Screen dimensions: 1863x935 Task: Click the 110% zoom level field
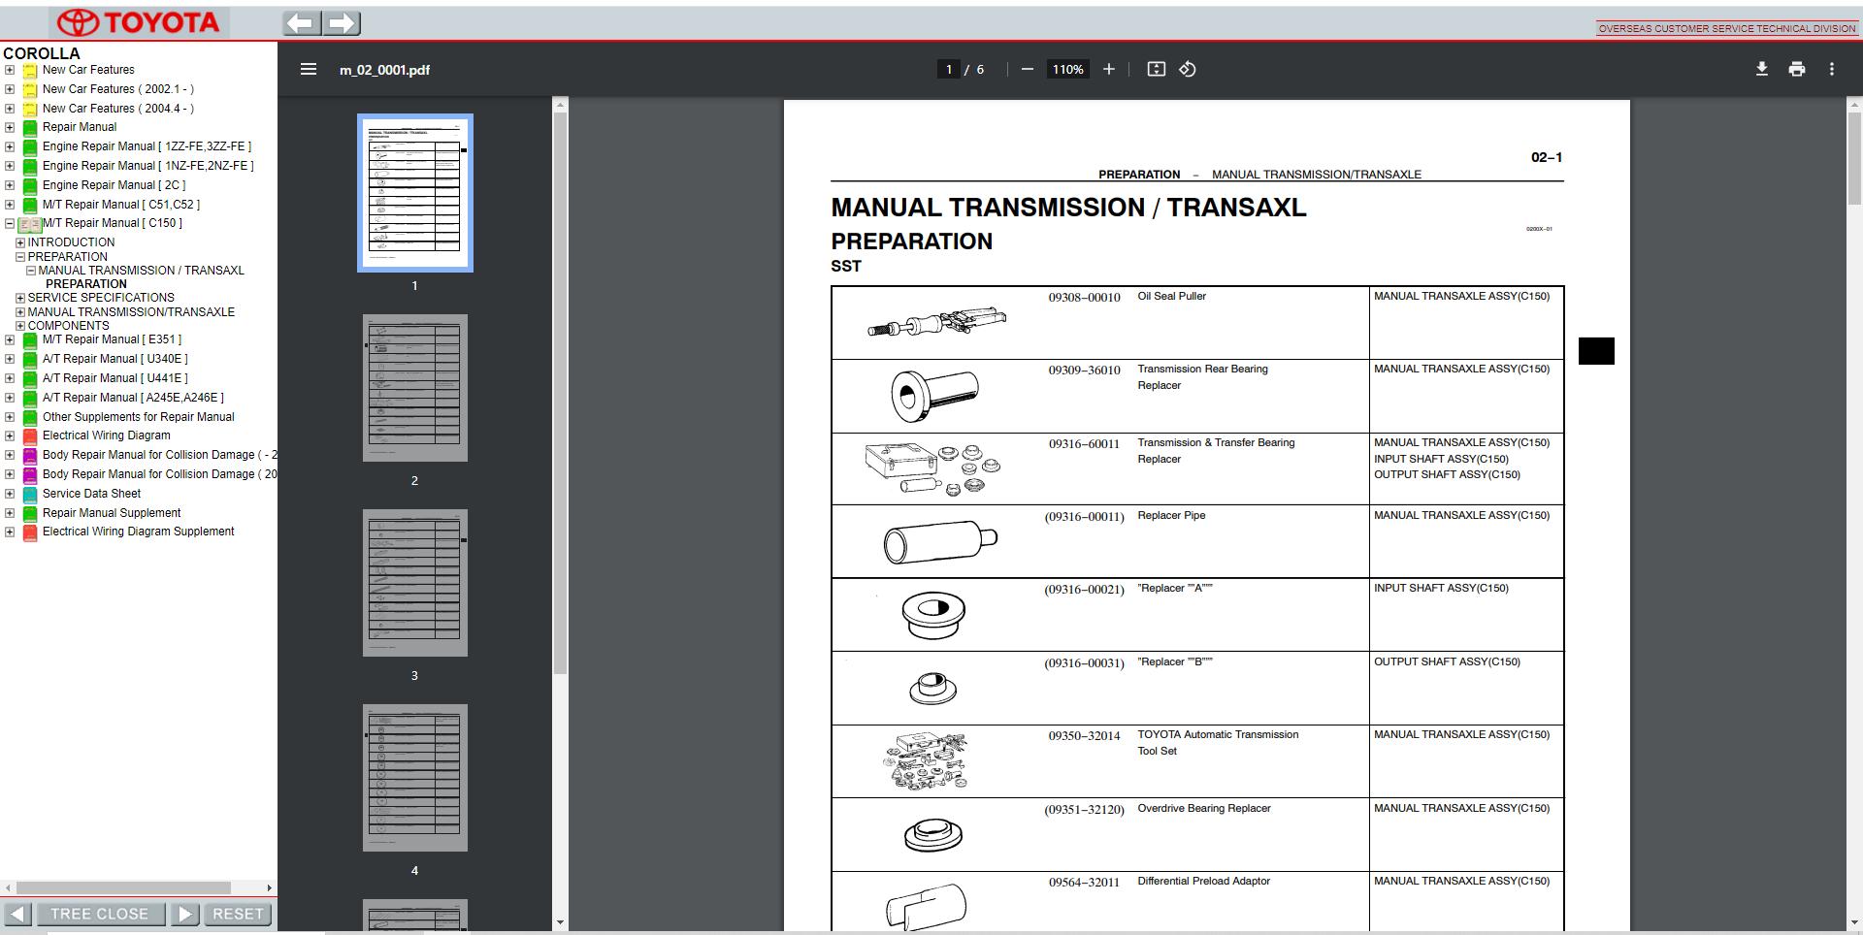click(1067, 69)
